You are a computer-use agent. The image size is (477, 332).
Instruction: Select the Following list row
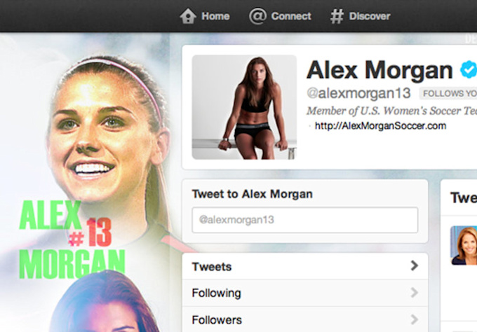pos(305,293)
